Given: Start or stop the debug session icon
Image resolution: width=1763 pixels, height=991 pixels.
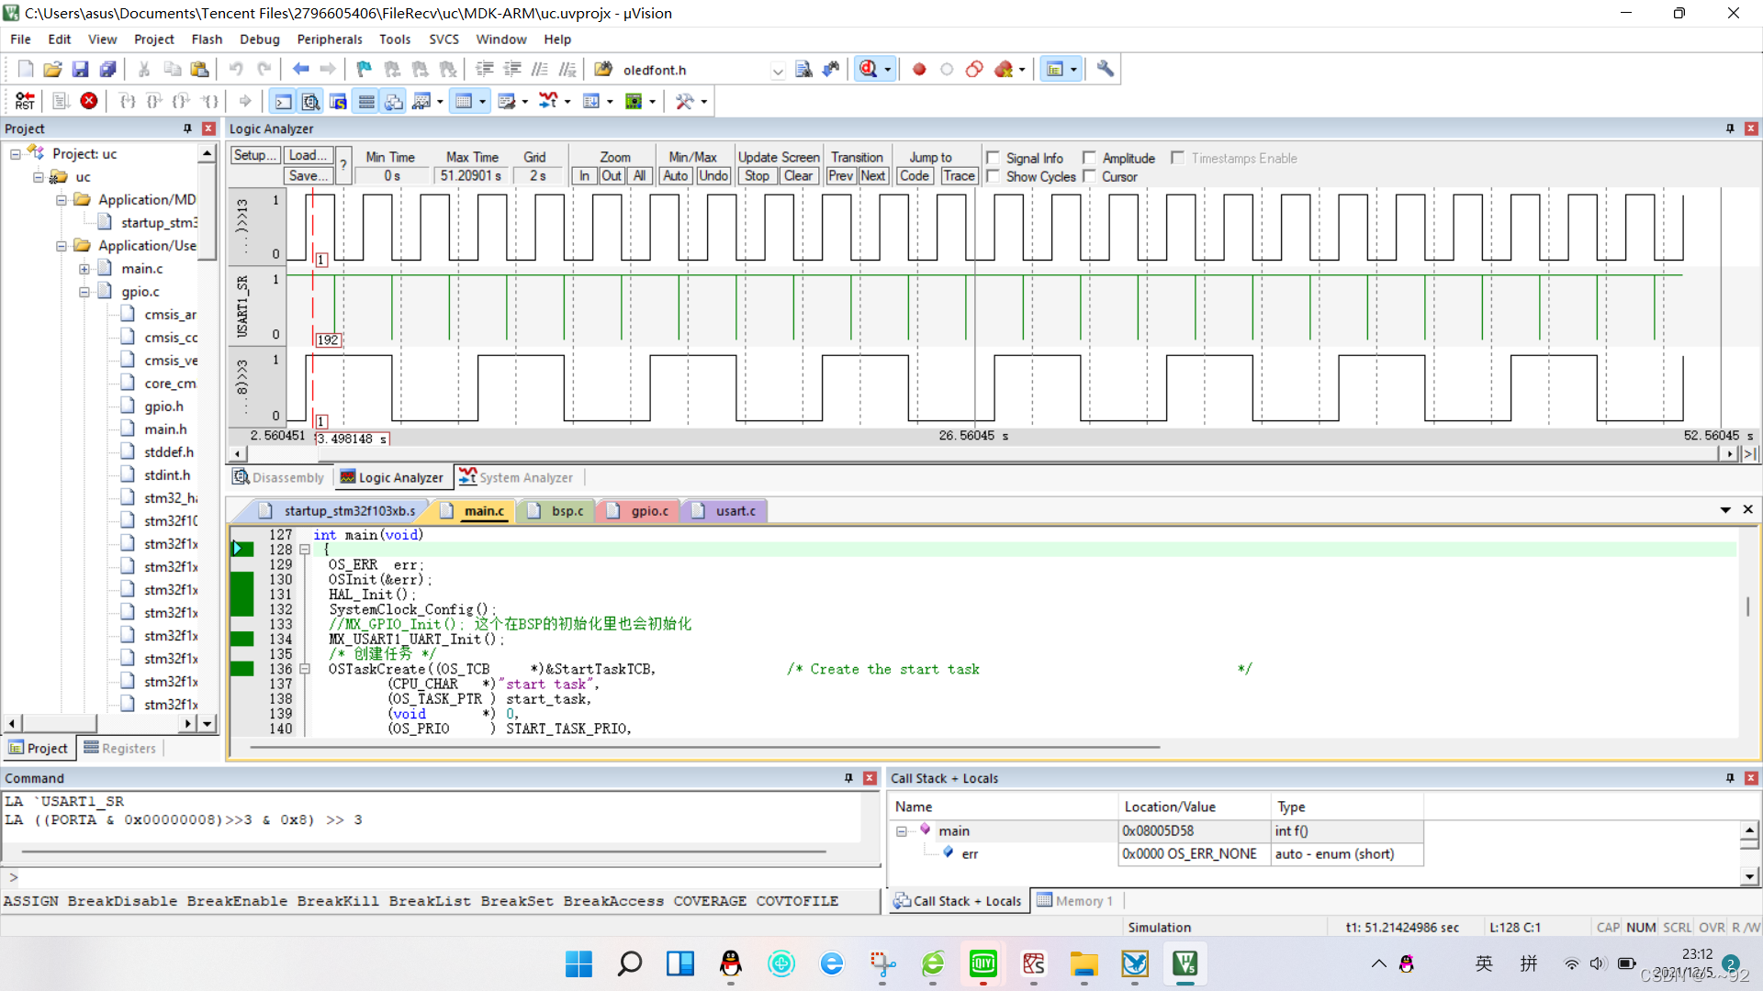Looking at the screenshot, I should [868, 69].
